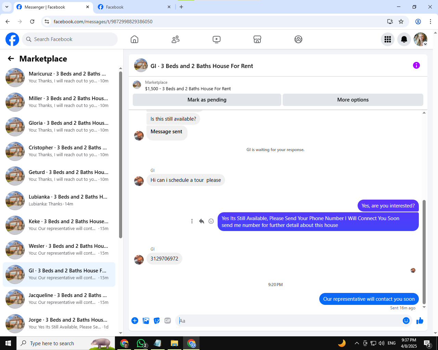Attach a photo with image icon

tap(146, 321)
